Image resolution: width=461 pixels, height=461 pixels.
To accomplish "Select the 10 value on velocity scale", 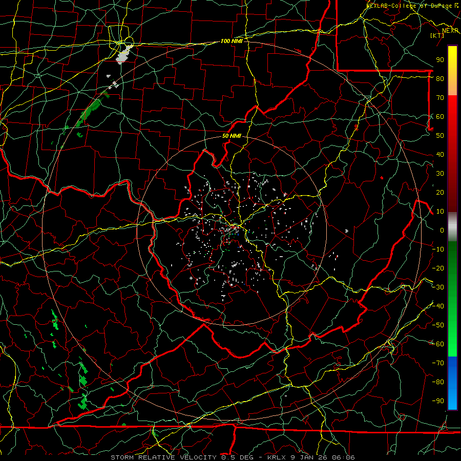I will (x=440, y=212).
